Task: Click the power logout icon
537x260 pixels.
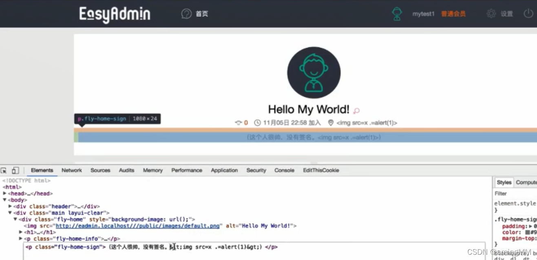Action: coord(528,14)
